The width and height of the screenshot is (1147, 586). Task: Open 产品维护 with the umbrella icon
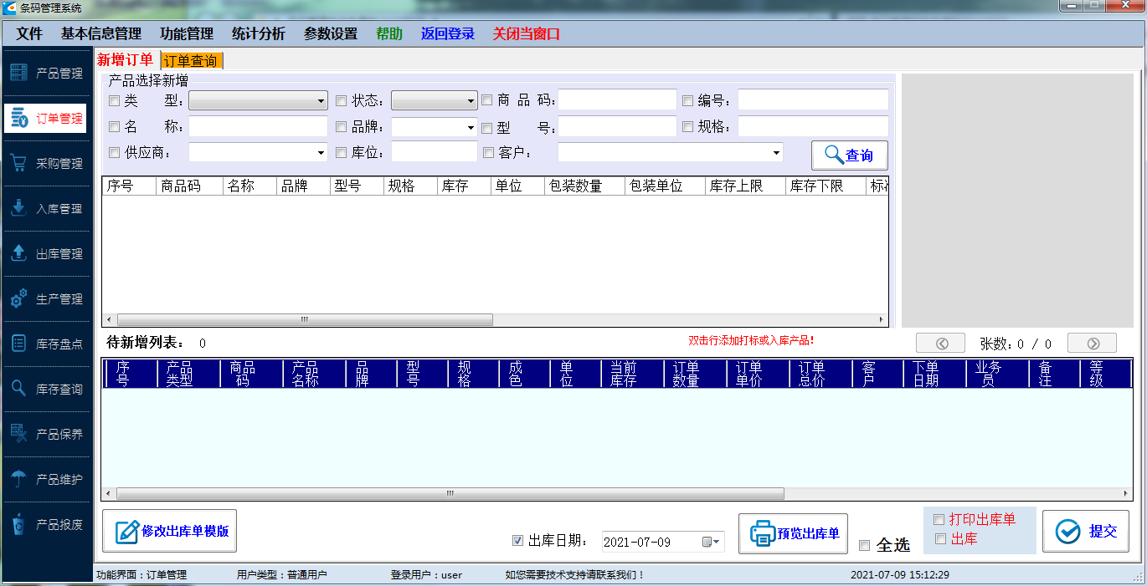point(46,480)
